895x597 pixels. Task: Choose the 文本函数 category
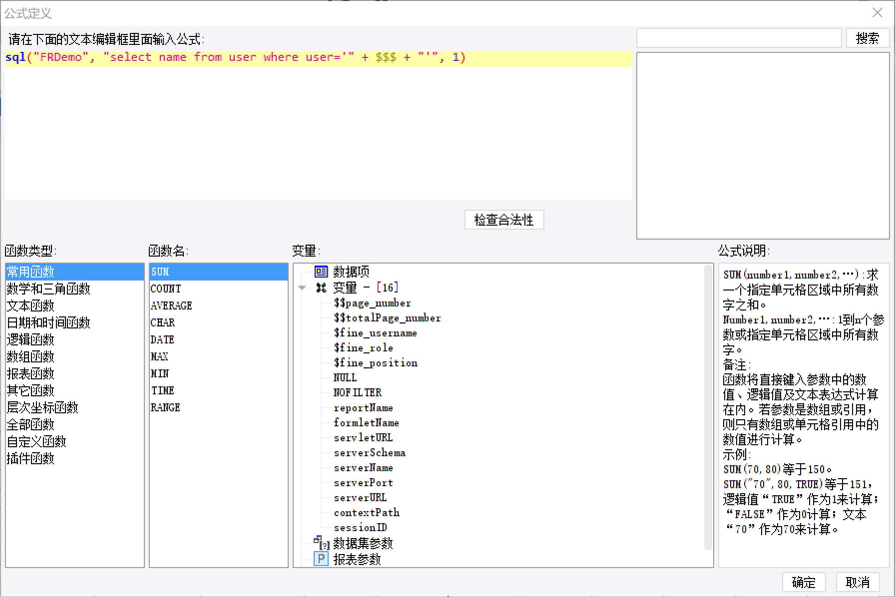(75, 306)
